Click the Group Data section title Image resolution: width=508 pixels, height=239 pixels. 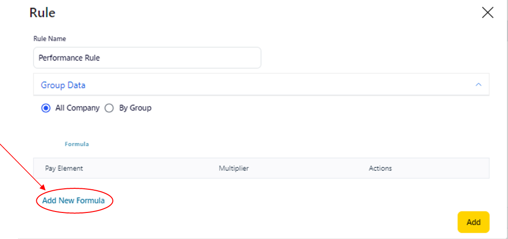pos(63,85)
